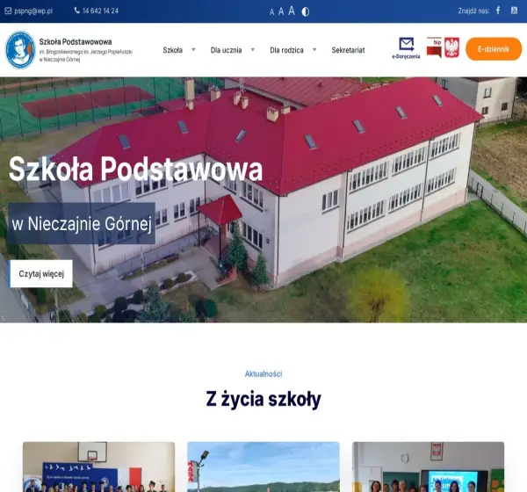Image resolution: width=527 pixels, height=492 pixels.
Task: Click the pspng@wp.pl email address
Action: (x=33, y=11)
